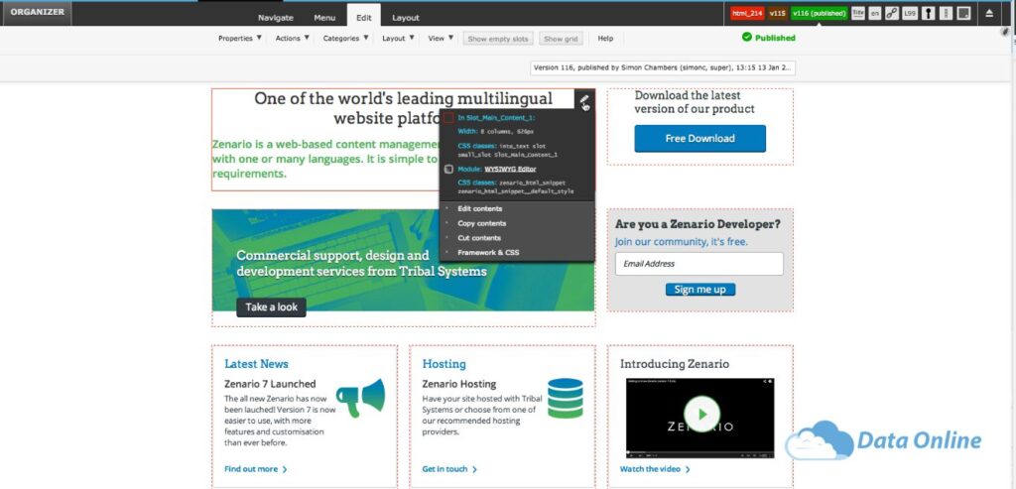Click the Find out more link
Image resolution: width=1016 pixels, height=489 pixels.
click(x=255, y=469)
